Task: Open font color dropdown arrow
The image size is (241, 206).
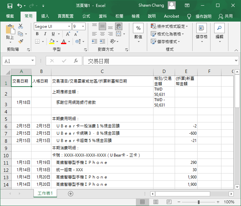Action: (x=69, y=41)
